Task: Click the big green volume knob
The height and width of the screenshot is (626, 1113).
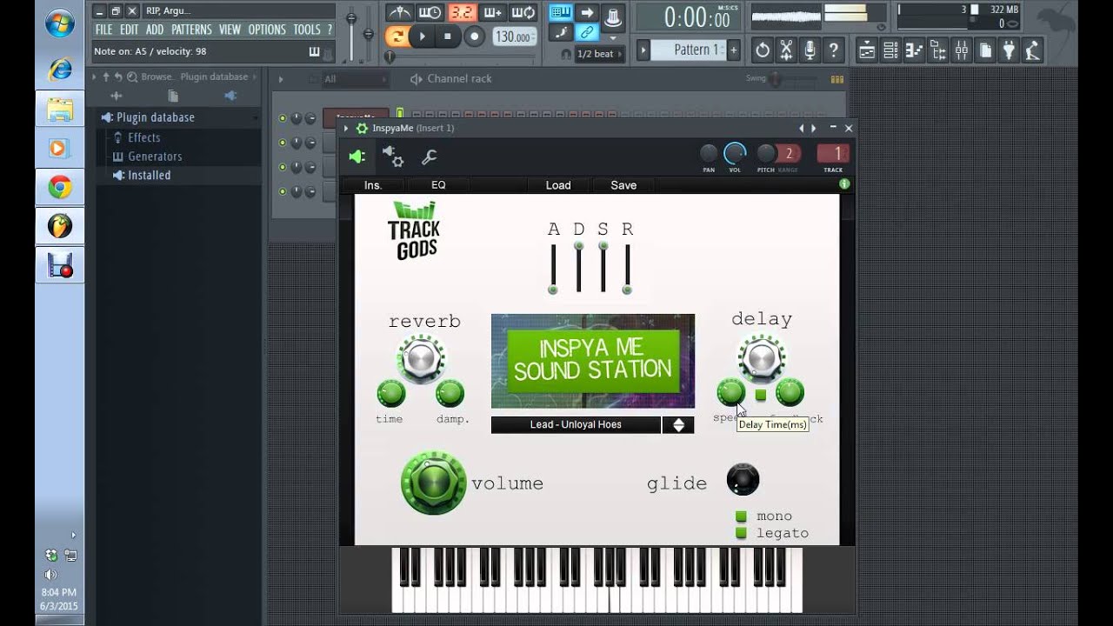Action: point(434,483)
